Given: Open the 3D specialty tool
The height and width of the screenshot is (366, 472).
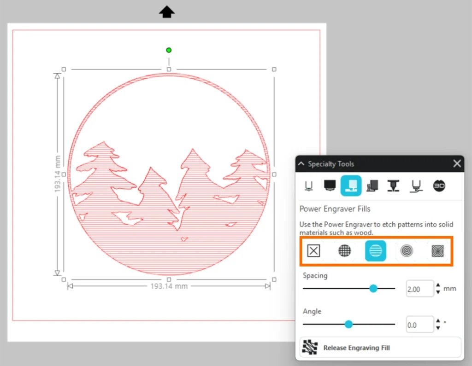Looking at the screenshot, I should pyautogui.click(x=439, y=186).
